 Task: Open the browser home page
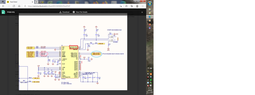pos(19,6)
